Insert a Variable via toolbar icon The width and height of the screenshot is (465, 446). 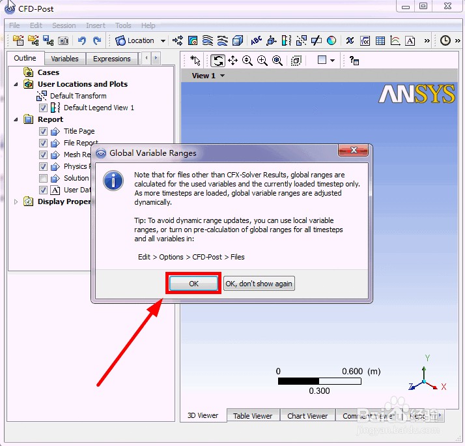coord(350,40)
